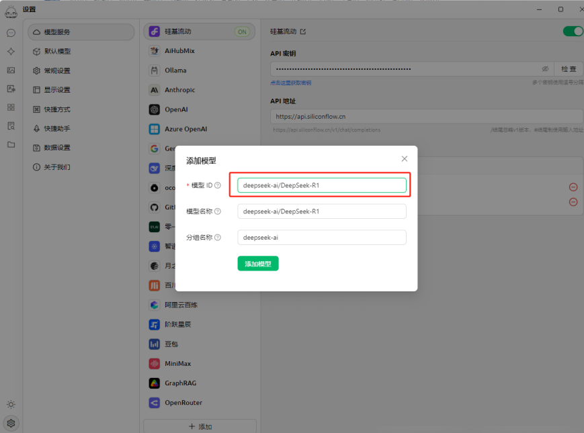Click green 添加模型 submit button
This screenshot has height=433, width=584.
click(x=258, y=264)
